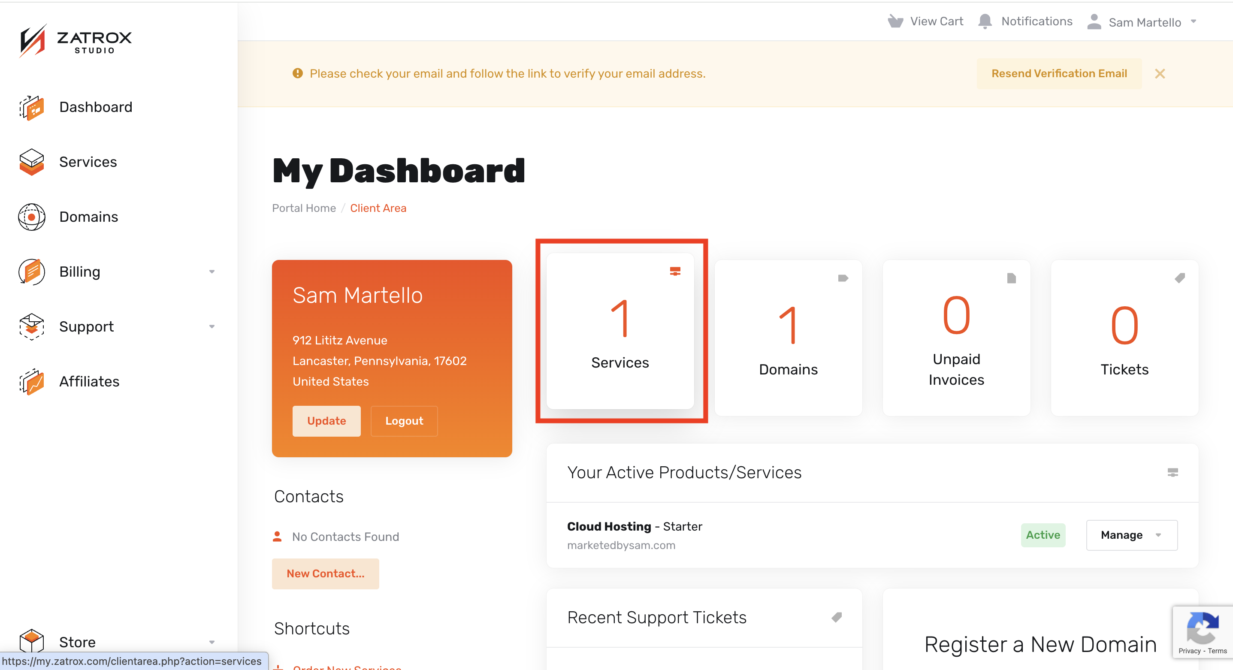The width and height of the screenshot is (1233, 670).
Task: Click the Zatrox Studio logo
Action: 75,41
